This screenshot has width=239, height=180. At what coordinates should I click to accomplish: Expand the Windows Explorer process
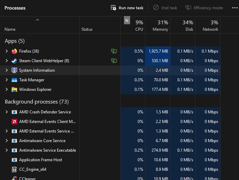click(7, 89)
